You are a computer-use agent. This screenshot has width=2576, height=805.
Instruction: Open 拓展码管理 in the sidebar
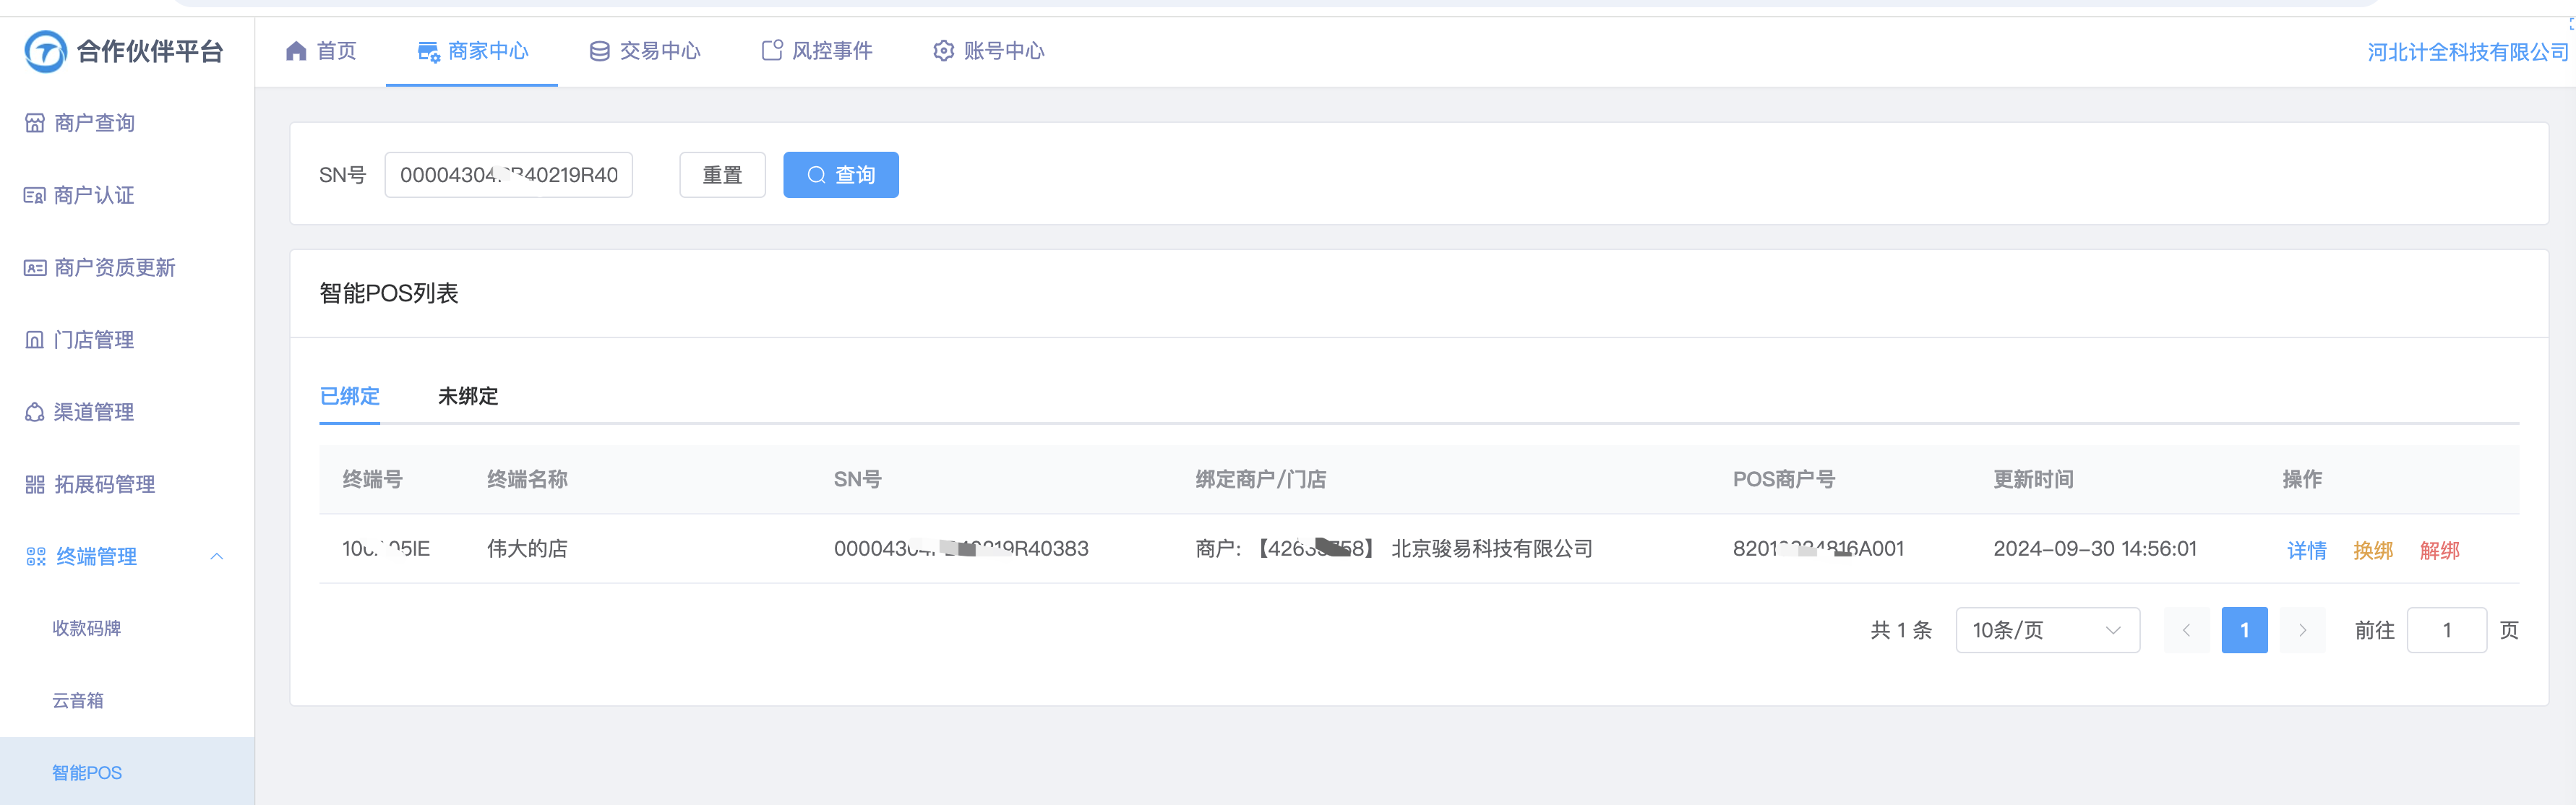point(104,484)
